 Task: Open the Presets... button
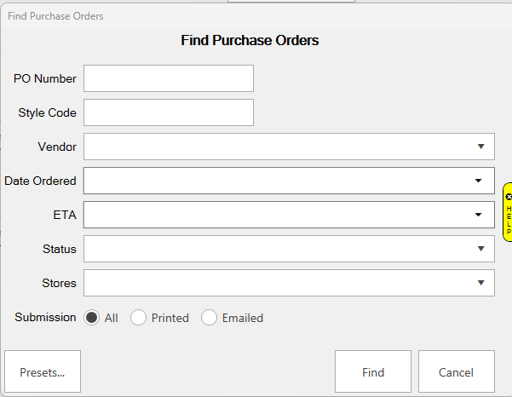43,372
